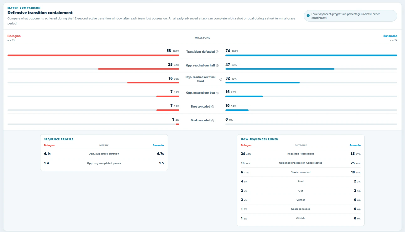The image size is (405, 232).
Task: Select Sassuolo's blue Opp. entered our box bar
Action: click(x=244, y=97)
